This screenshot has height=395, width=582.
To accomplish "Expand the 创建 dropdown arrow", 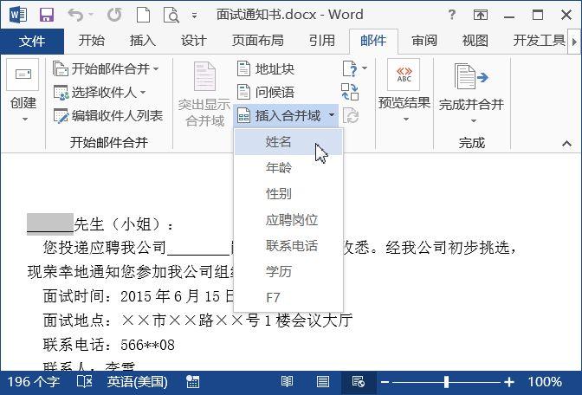I will [x=24, y=120].
